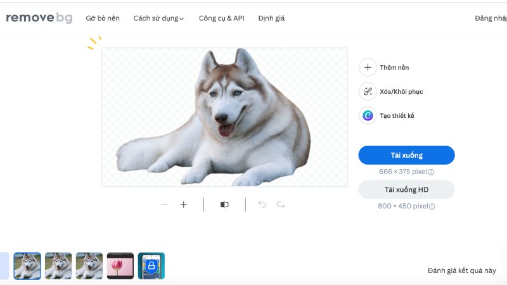This screenshot has height=285, width=507.
Task: Select the pink tulip thumbnail
Action: (120, 266)
